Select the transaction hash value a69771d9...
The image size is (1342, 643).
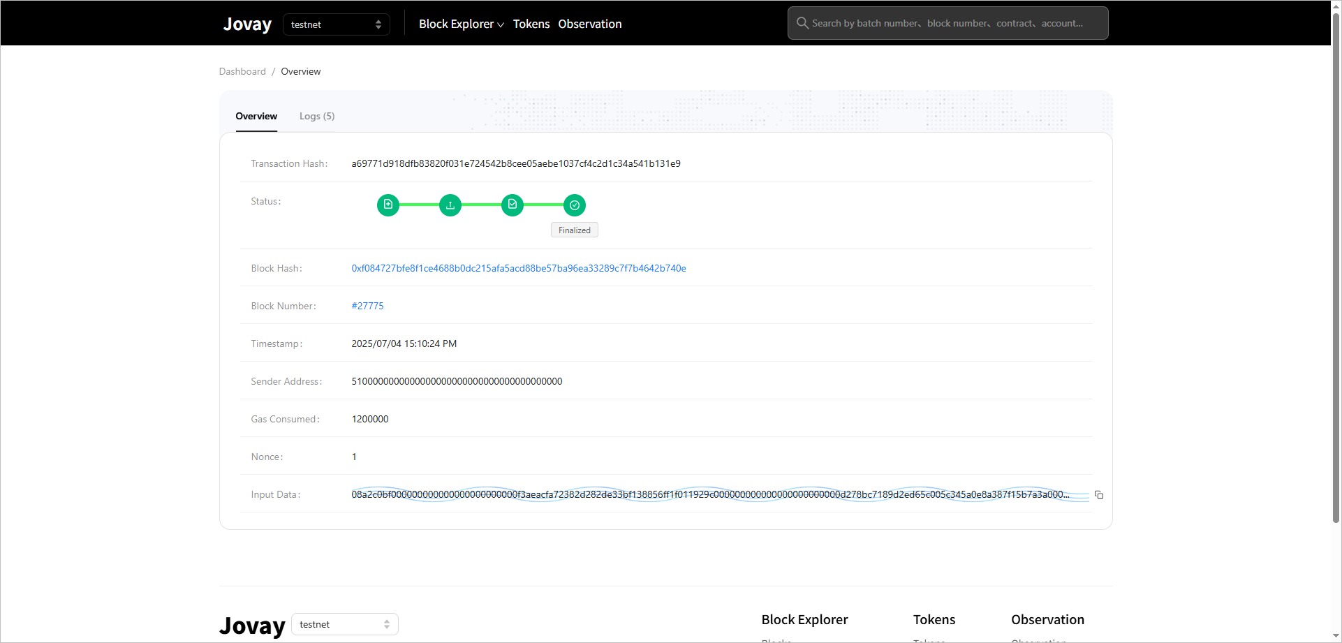pos(516,163)
